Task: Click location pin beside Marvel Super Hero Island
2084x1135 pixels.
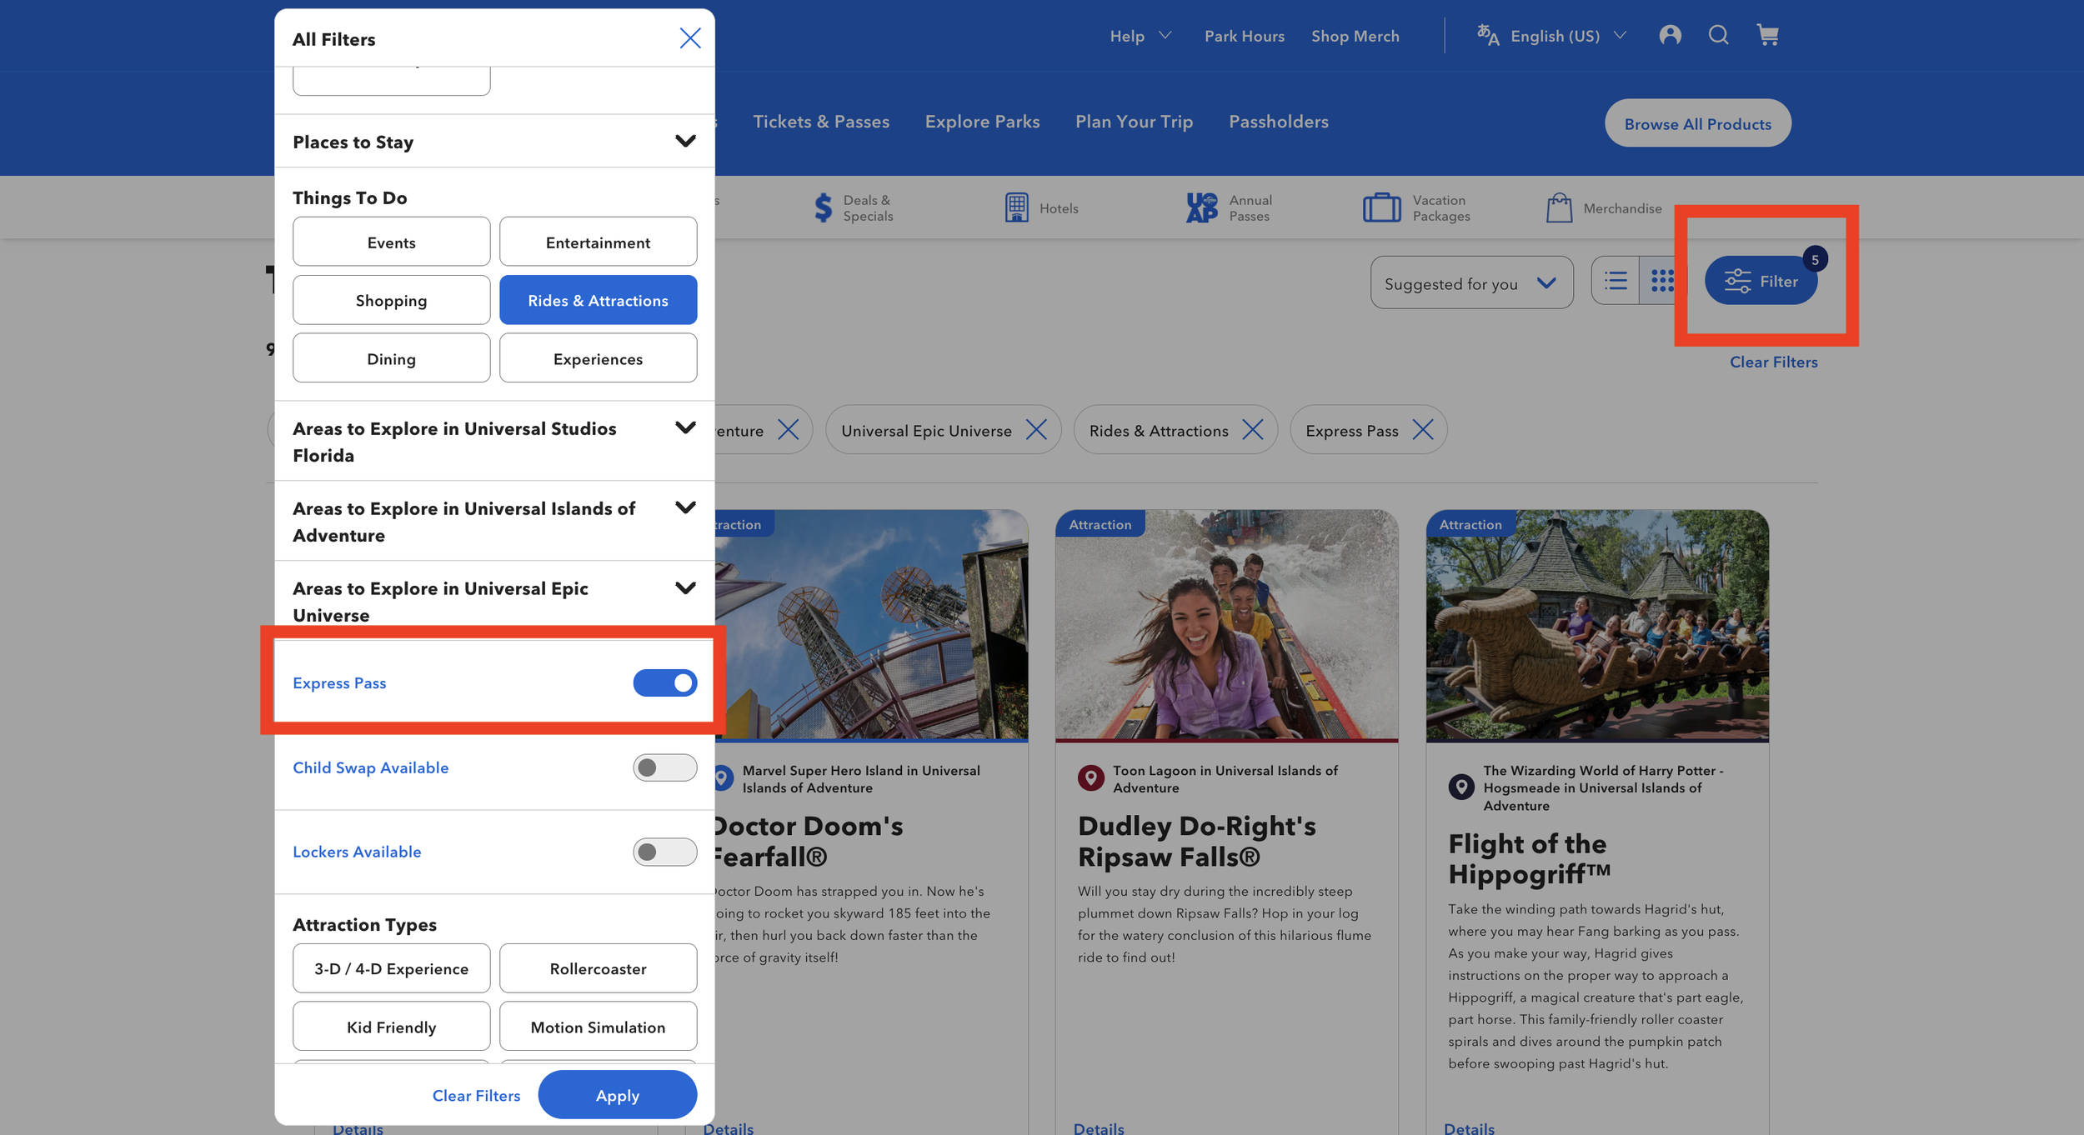Action: pos(723,778)
